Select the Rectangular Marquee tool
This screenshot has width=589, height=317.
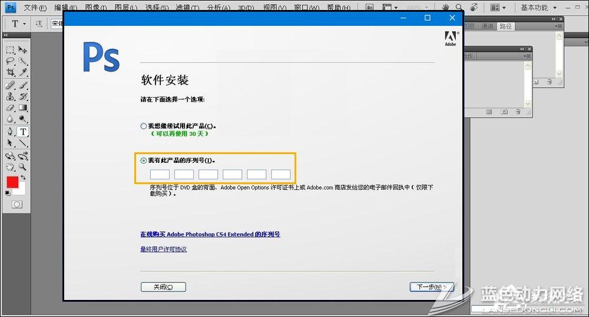pyautogui.click(x=11, y=50)
